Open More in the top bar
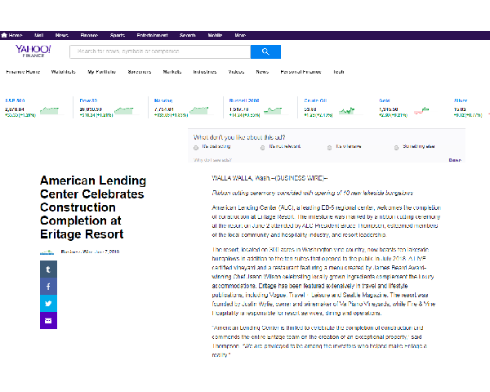The height and width of the screenshot is (392, 490). tap(240, 35)
